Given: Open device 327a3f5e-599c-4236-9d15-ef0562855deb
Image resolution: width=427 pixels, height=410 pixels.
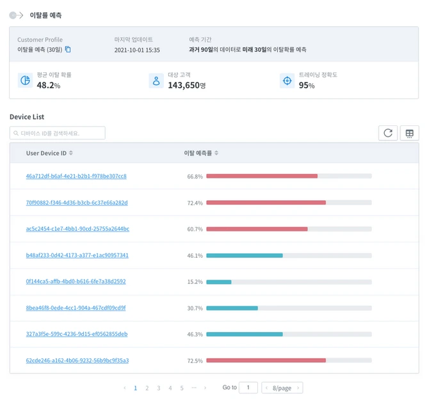Looking at the screenshot, I should pyautogui.click(x=77, y=334).
